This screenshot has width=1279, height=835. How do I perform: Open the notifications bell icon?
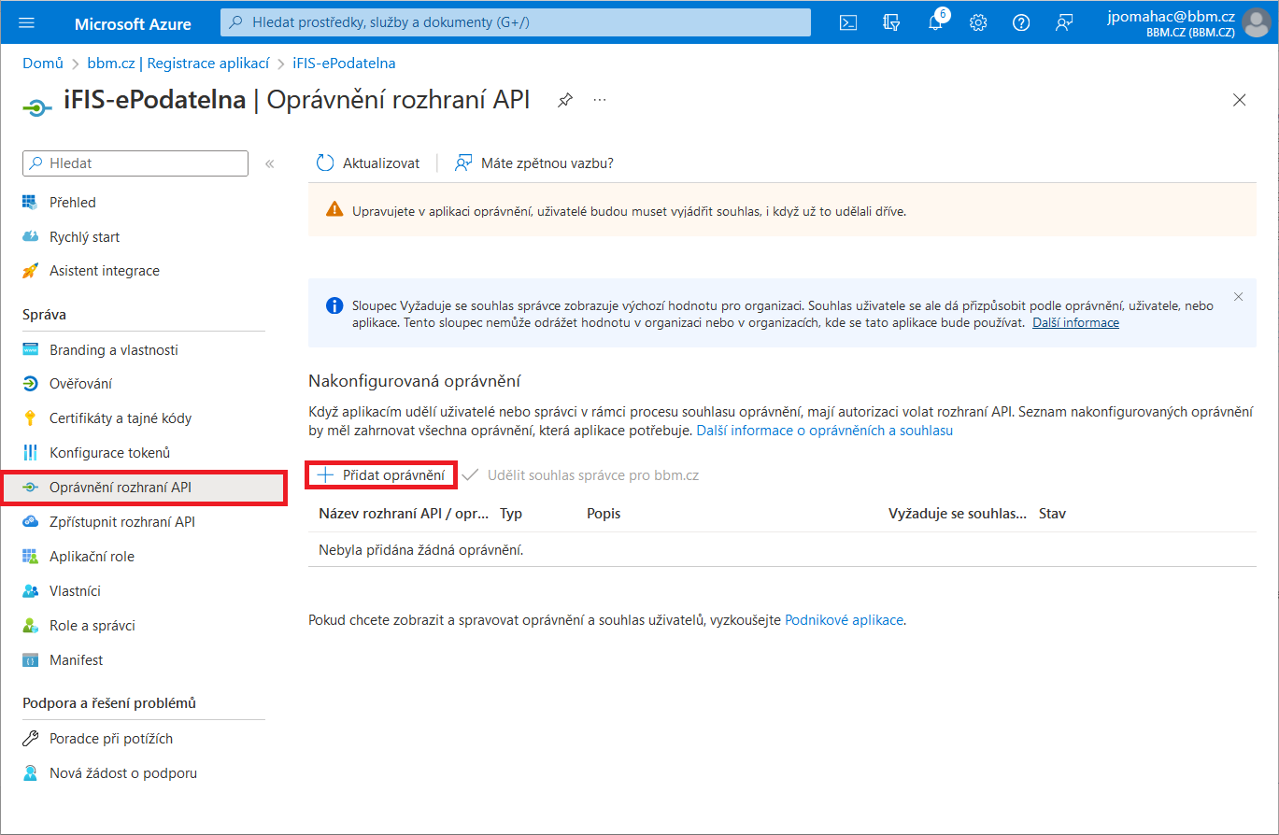[x=935, y=22]
